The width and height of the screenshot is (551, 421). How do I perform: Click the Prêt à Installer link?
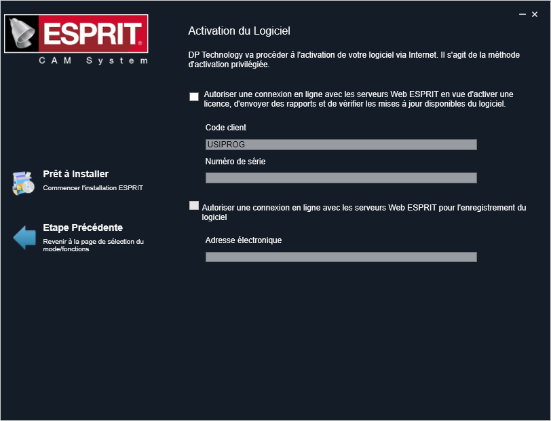[x=75, y=174]
